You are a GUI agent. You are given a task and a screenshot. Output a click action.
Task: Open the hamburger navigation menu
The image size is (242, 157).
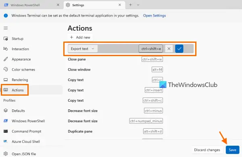(x=6, y=28)
